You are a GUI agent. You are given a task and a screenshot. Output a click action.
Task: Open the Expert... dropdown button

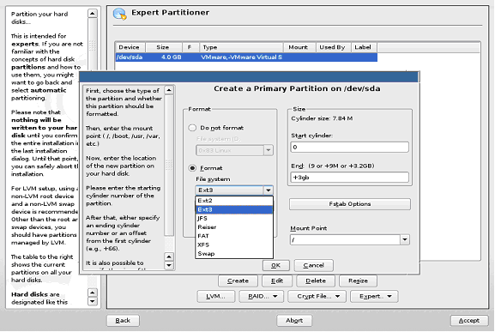click(374, 296)
